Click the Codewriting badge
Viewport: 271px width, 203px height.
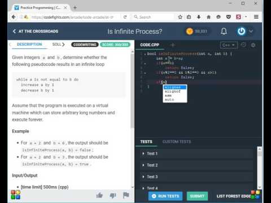(85, 45)
